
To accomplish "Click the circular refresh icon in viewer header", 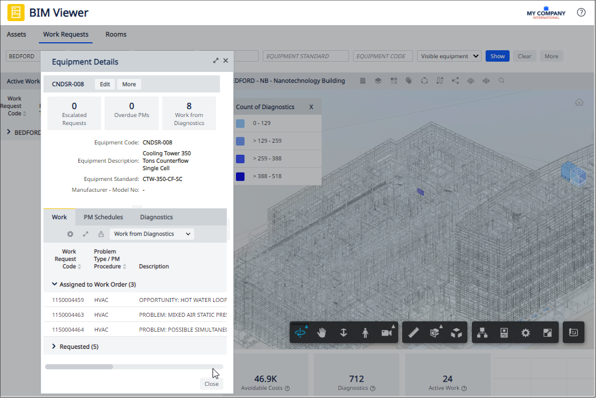I will click(424, 81).
